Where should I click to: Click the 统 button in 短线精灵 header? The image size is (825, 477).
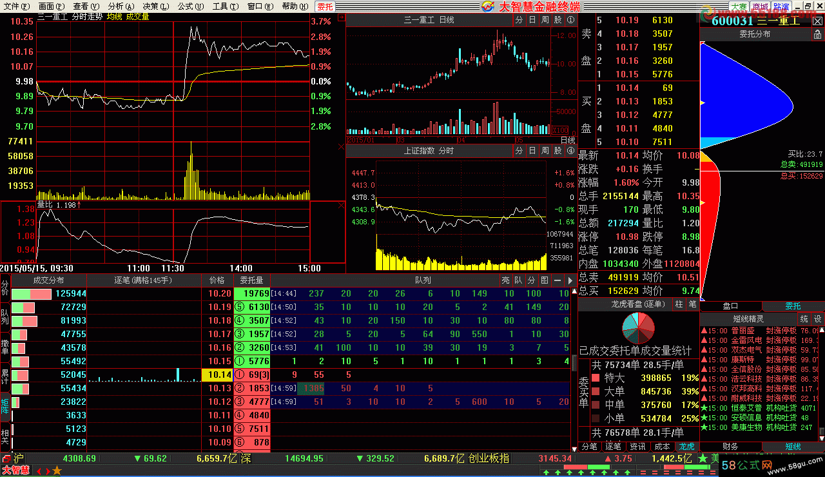[804, 318]
